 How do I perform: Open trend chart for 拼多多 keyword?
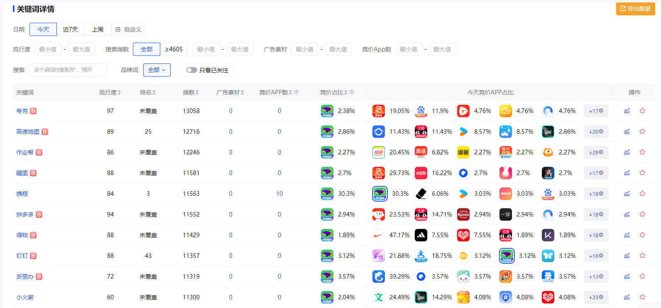[627, 214]
